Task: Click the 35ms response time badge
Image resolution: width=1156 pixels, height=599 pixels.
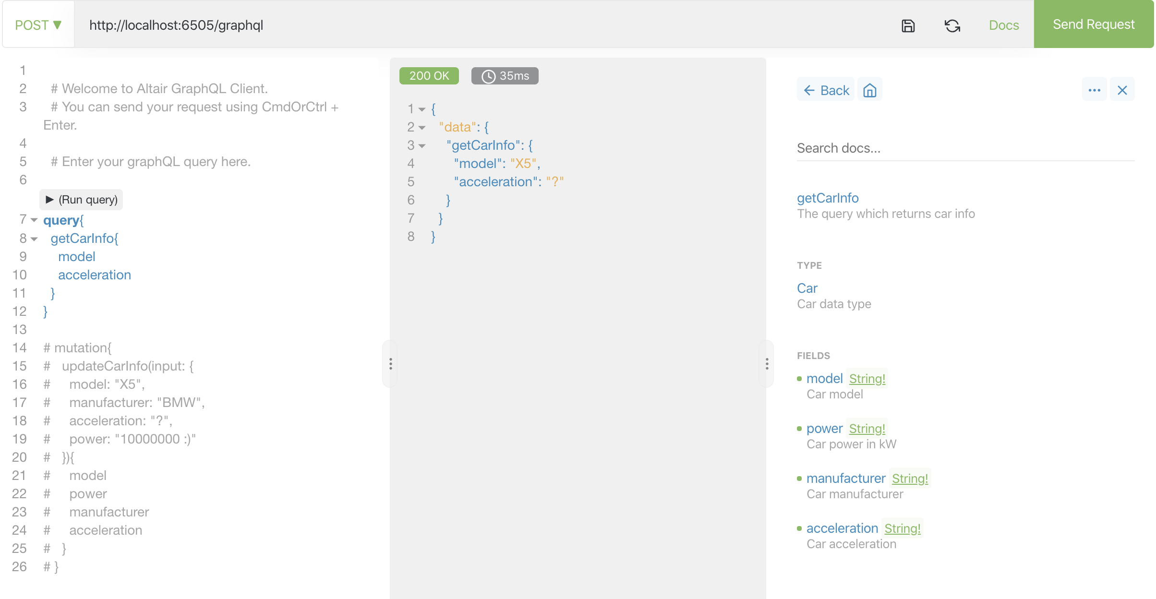Action: tap(505, 76)
